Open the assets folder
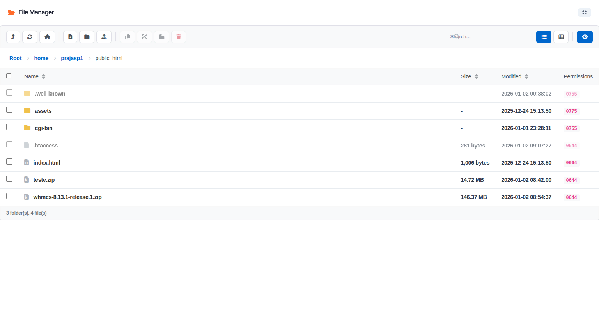The image size is (599, 334). point(43,111)
